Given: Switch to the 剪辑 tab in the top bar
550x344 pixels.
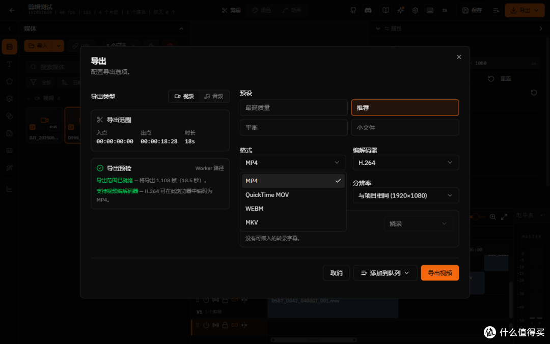Looking at the screenshot, I should 232,10.
